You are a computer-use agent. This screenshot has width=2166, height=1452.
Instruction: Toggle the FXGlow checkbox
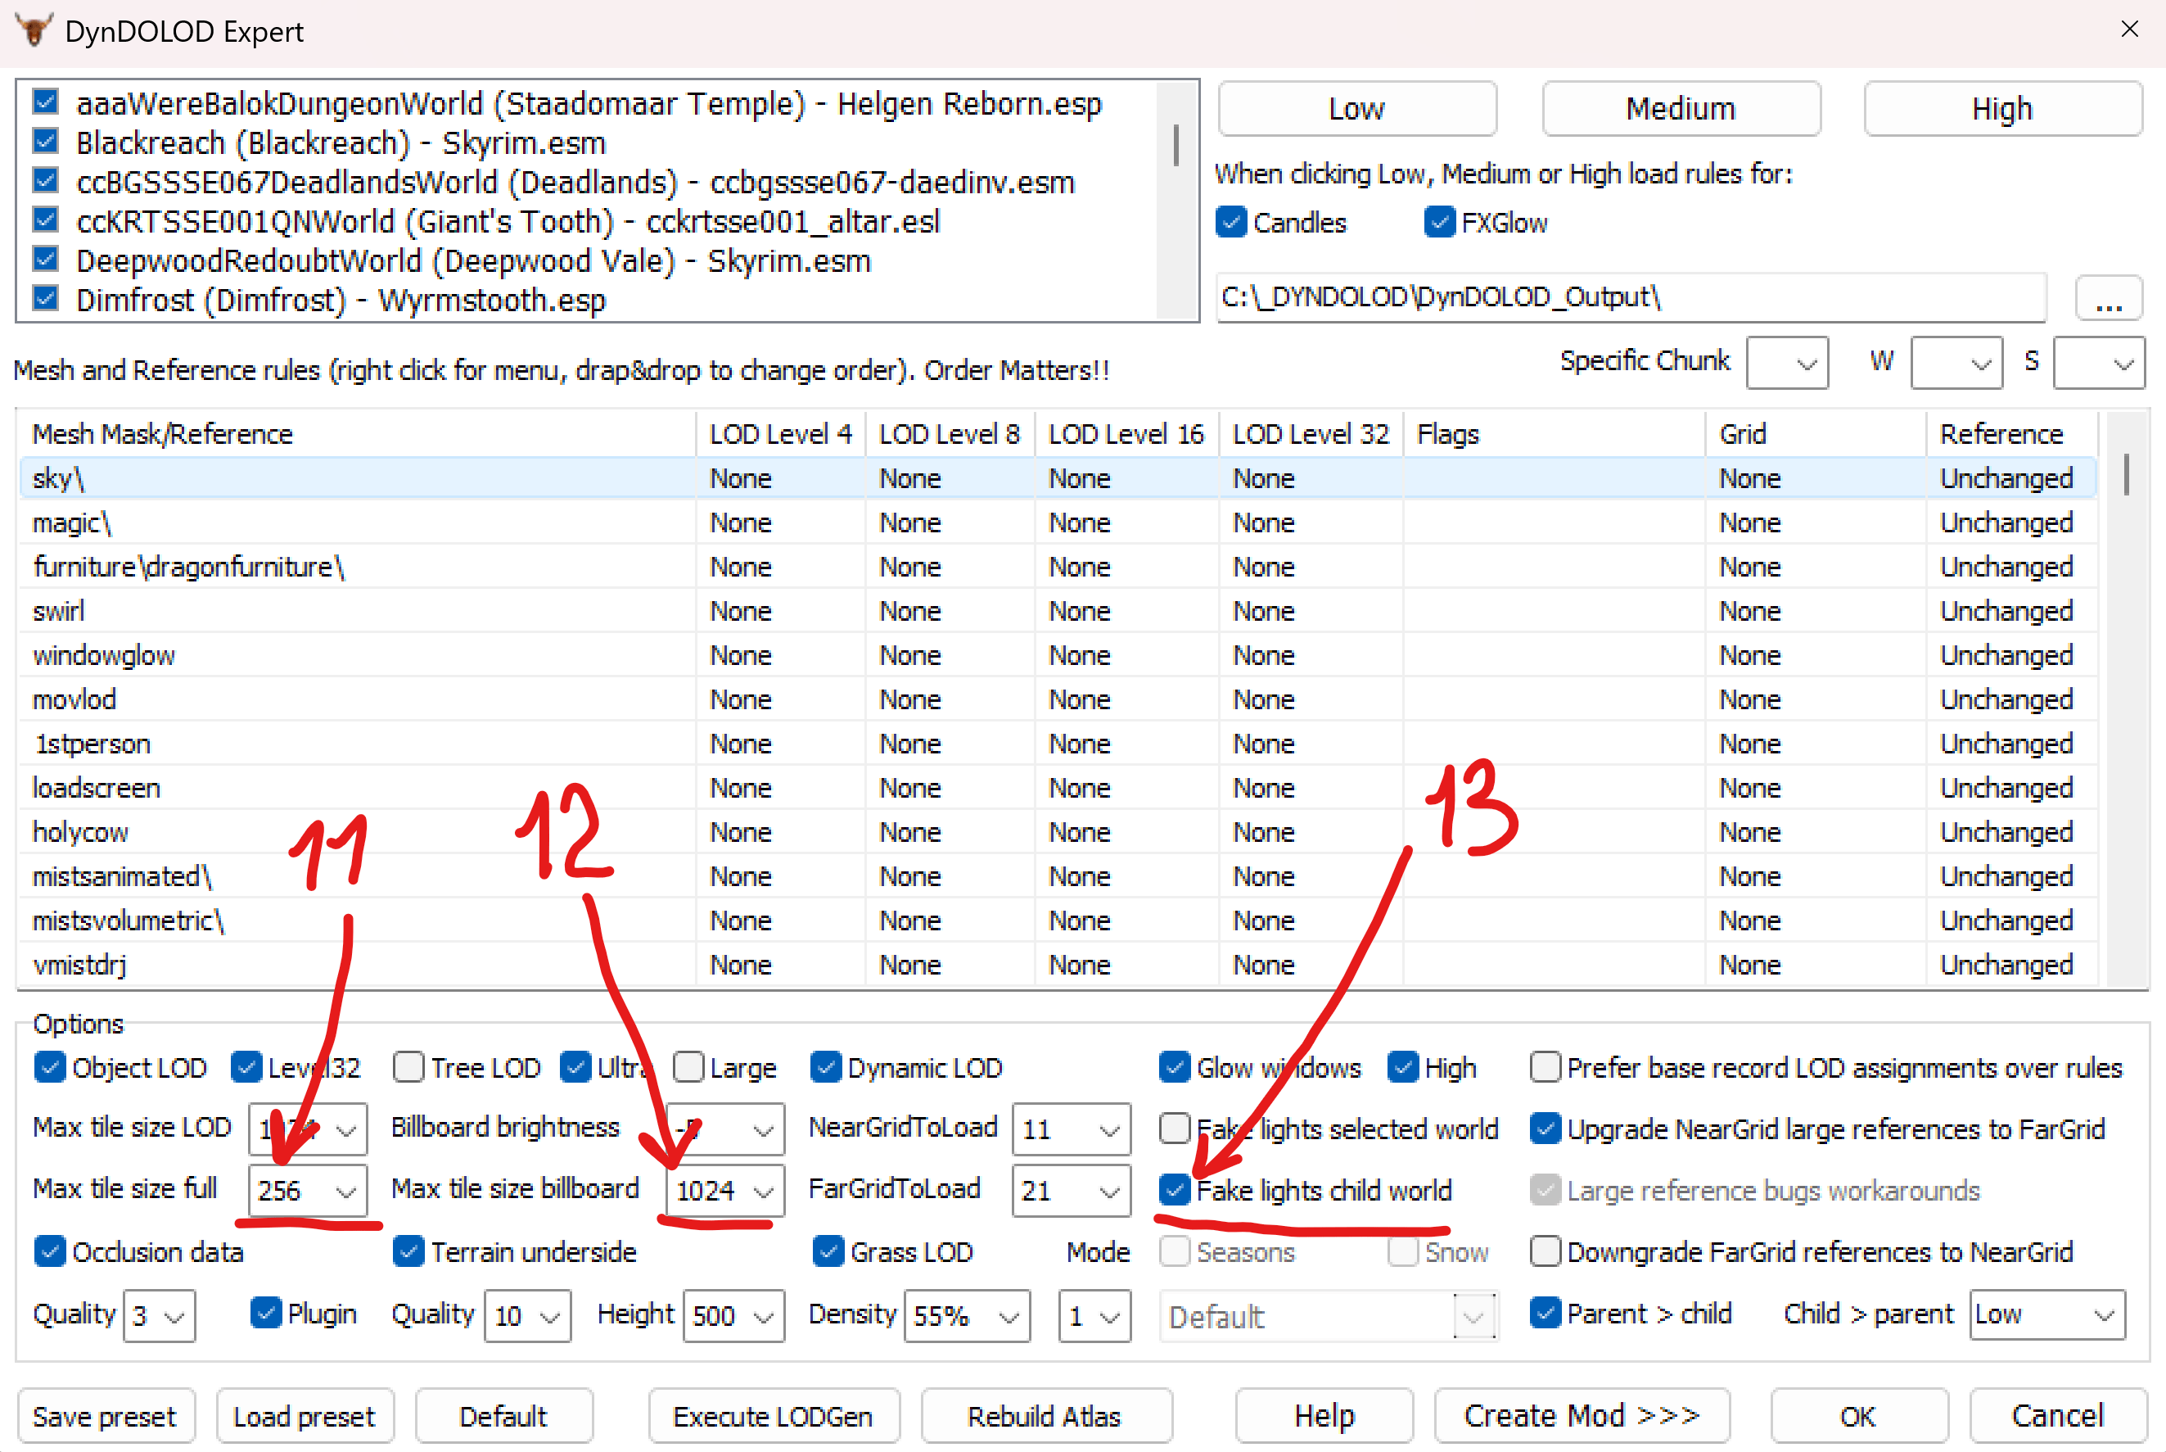1438,222
